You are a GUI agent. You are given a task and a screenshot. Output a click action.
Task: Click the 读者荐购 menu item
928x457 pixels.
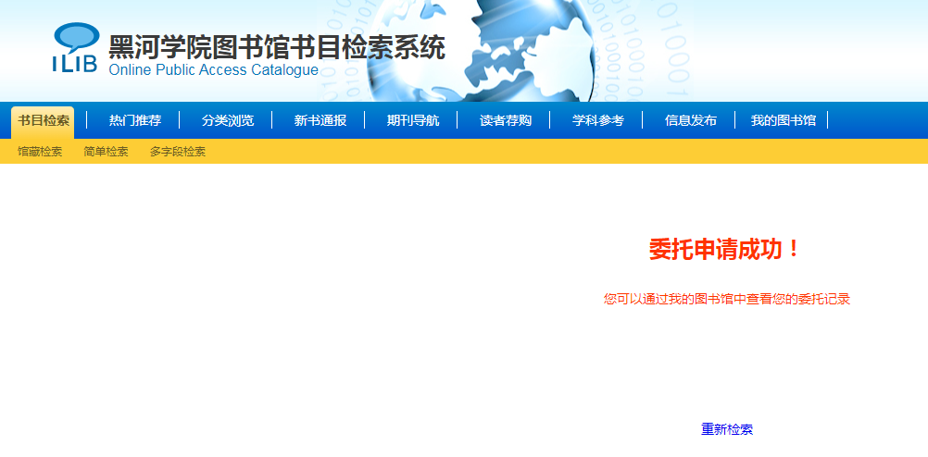[505, 121]
